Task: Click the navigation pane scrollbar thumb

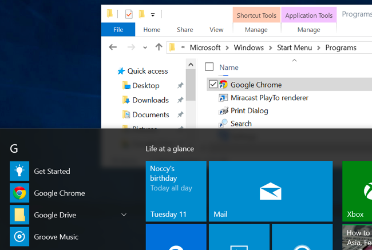Action: coord(191,85)
